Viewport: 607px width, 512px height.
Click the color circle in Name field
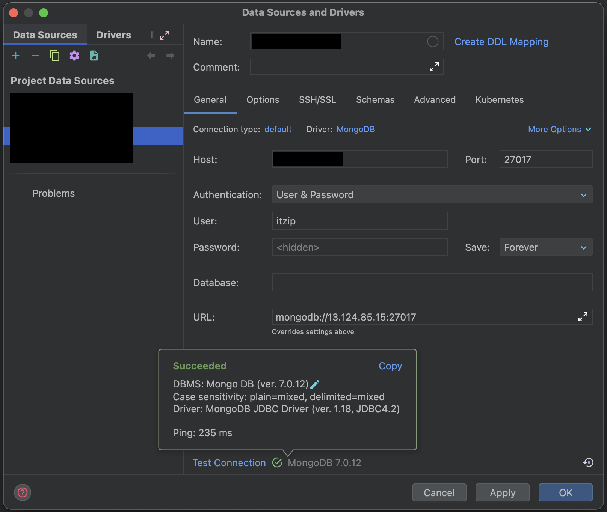433,42
